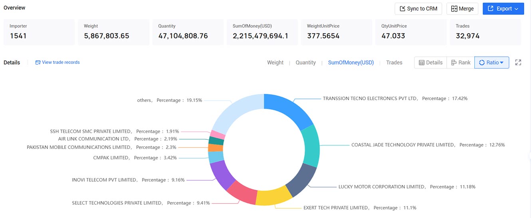Click the Details section heading
The width and height of the screenshot is (531, 218).
tap(12, 63)
